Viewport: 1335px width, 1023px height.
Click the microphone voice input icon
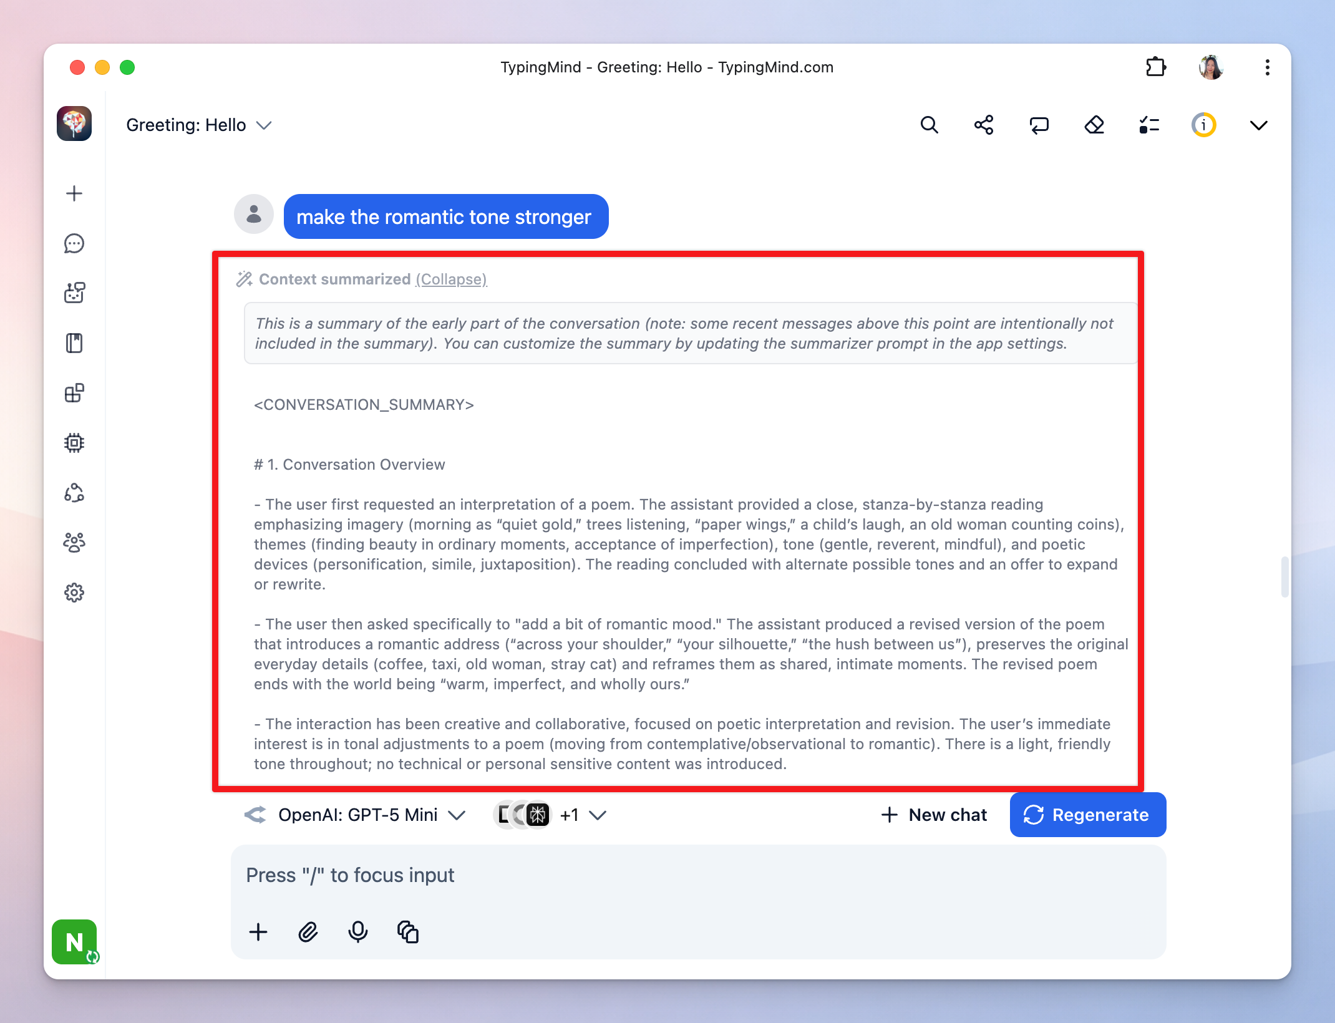point(358,932)
